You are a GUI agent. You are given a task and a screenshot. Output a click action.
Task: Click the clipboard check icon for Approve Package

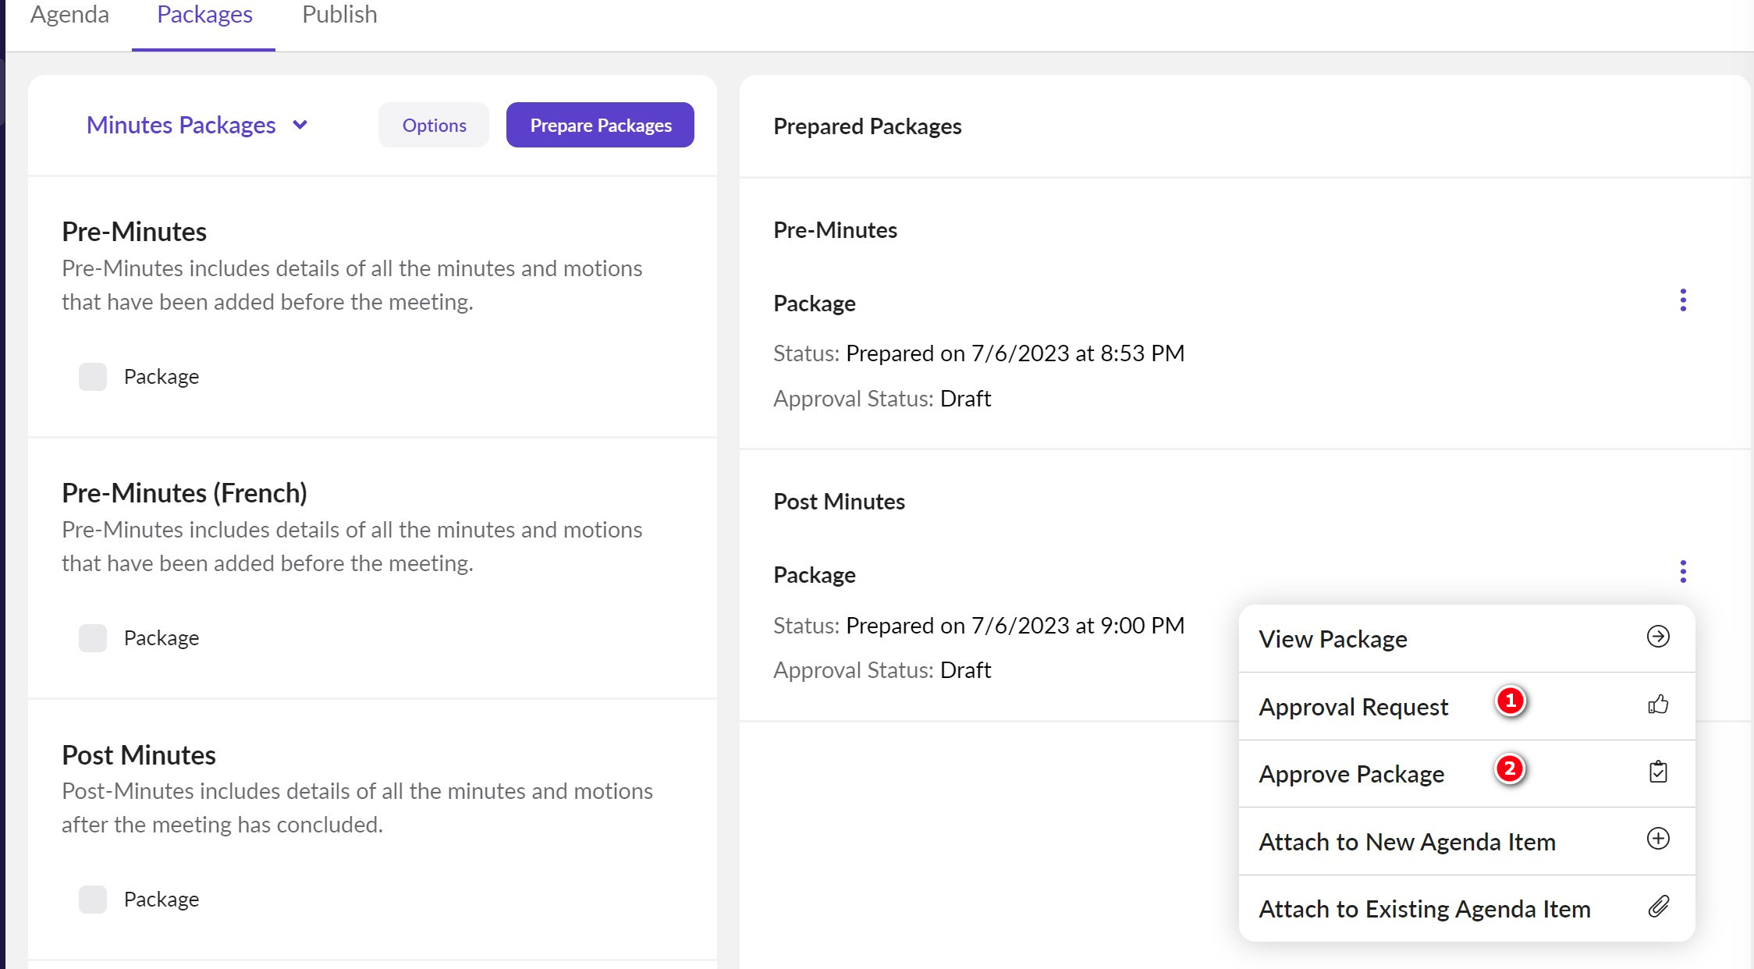1657,772
